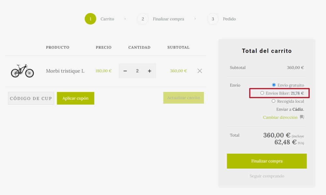The image size is (326, 195).
Task: Click the step 1 circle icon
Action: point(90,19)
